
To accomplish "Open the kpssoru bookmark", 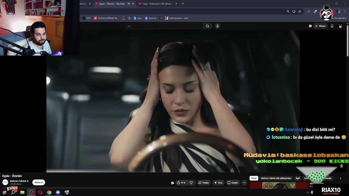I will tap(151, 18).
